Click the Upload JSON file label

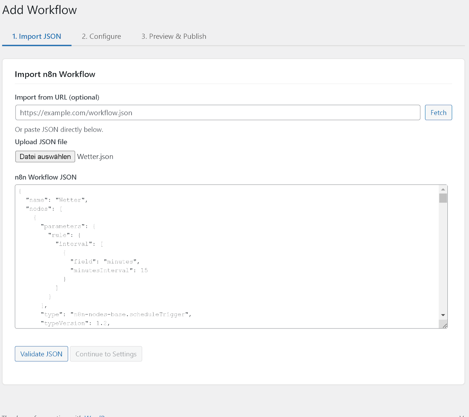pos(41,142)
